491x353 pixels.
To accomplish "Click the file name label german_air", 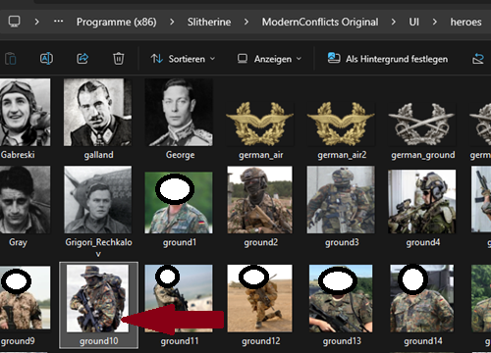I will coord(261,155).
